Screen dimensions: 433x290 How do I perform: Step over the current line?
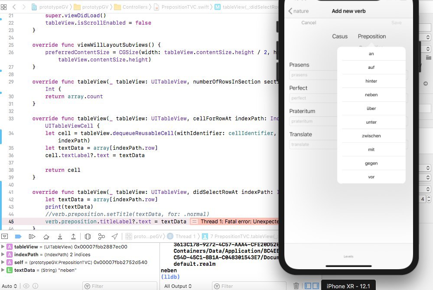pos(46,236)
